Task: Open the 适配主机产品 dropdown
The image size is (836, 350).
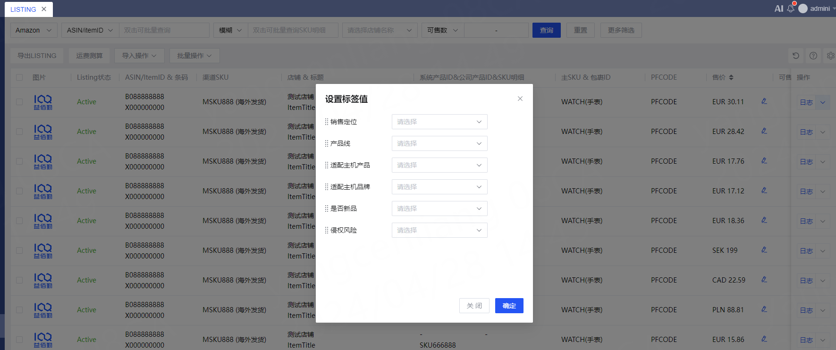Action: pyautogui.click(x=439, y=165)
